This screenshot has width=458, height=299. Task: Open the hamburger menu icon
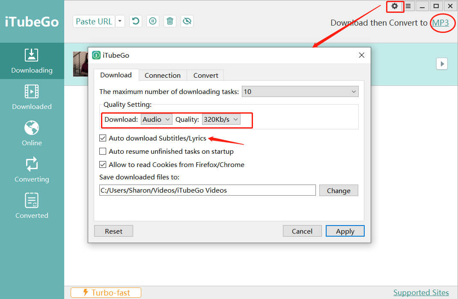click(408, 6)
